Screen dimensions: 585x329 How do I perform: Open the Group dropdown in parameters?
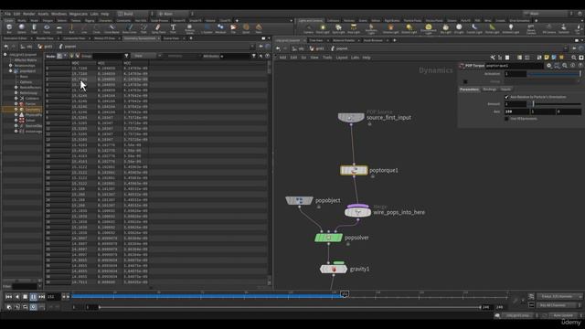tap(580, 81)
